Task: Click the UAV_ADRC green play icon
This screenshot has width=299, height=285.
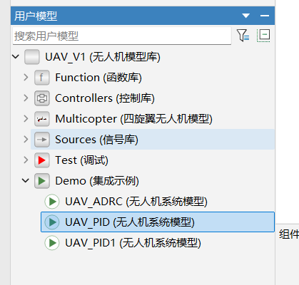Action: point(52,202)
